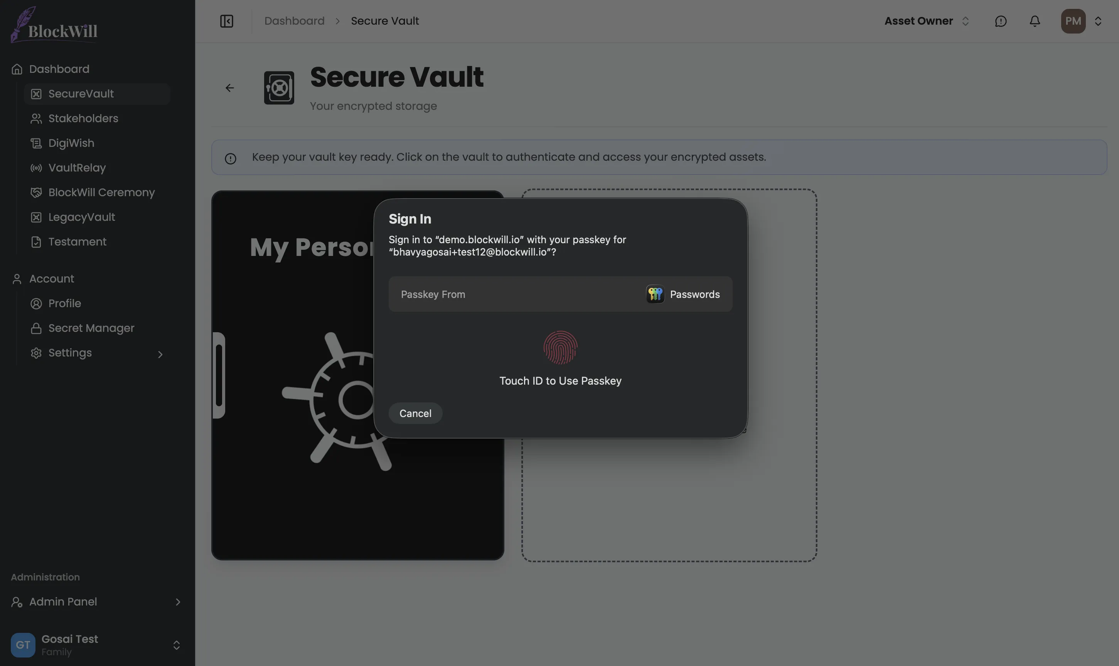
Task: Go to Secret Manager page
Action: coord(91,328)
